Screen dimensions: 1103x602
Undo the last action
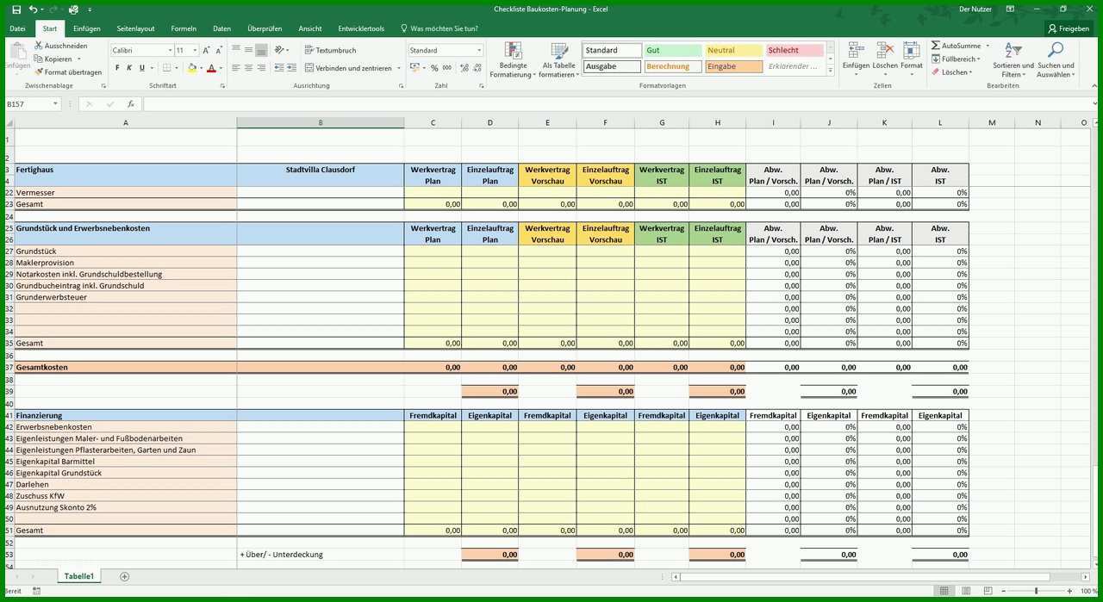(x=33, y=9)
